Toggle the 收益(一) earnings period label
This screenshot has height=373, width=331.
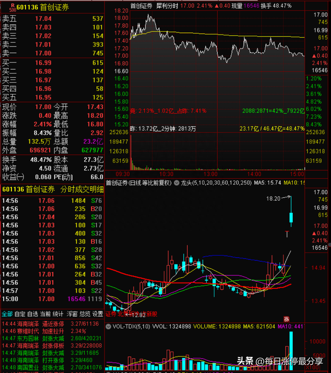pos(14,177)
